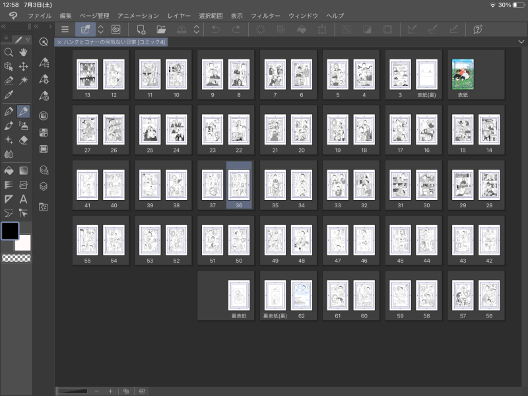Image resolution: width=528 pixels, height=396 pixels.
Task: Select the Fill bucket tool
Action: [x=9, y=171]
